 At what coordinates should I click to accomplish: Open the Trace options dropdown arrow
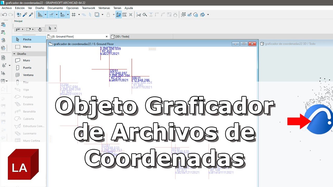(103, 15)
